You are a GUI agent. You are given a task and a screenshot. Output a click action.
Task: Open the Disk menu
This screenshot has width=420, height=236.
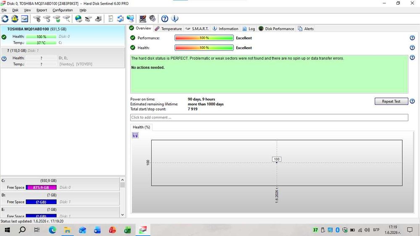15,10
